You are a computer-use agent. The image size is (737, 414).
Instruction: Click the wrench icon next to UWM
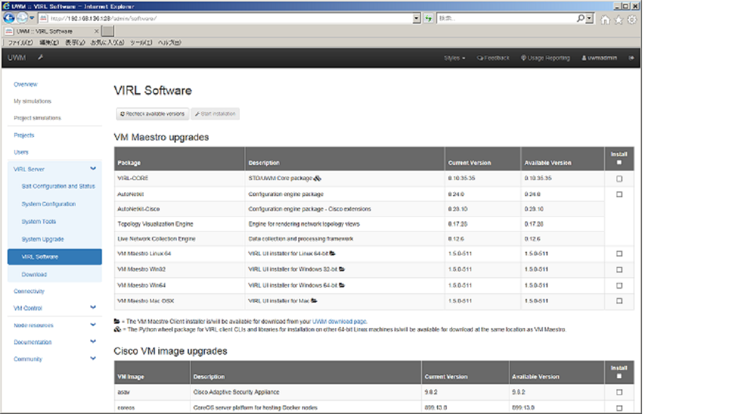click(x=40, y=57)
